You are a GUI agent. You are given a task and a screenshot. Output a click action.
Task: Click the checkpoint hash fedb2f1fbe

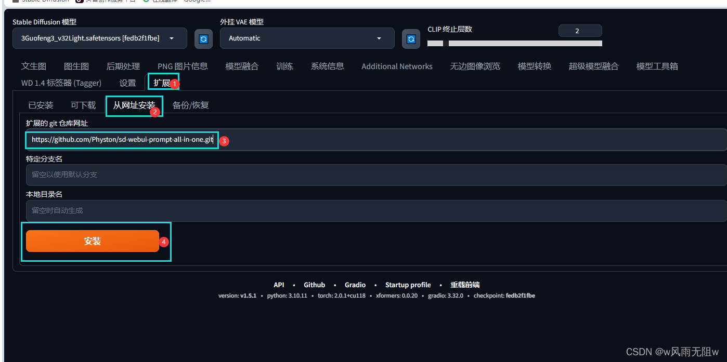(520, 296)
